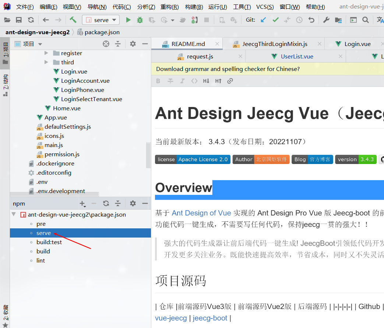Click the project tree vertical scrollbar
Screen dimensions: 384x328
tap(148, 155)
